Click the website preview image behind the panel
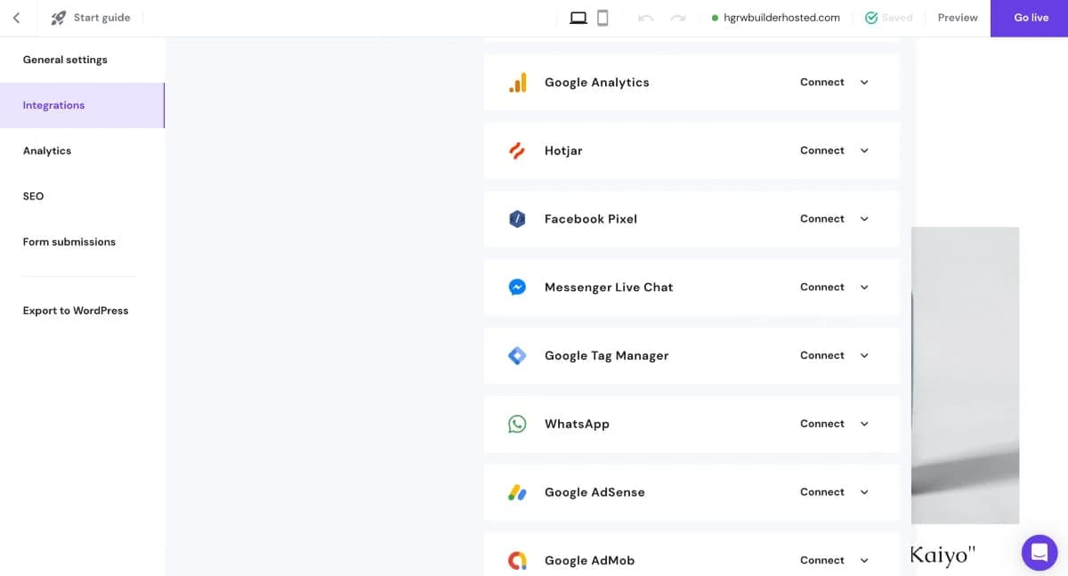 [x=966, y=375]
